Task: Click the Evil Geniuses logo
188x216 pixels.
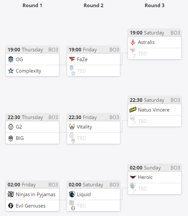Action: coord(11,206)
